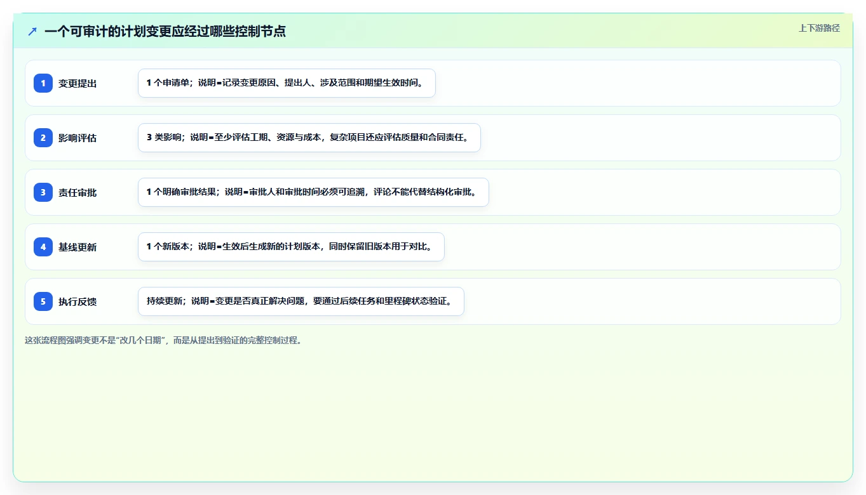Select the heading 一个可审计的计划变更应经过哪些控制节点

(165, 31)
